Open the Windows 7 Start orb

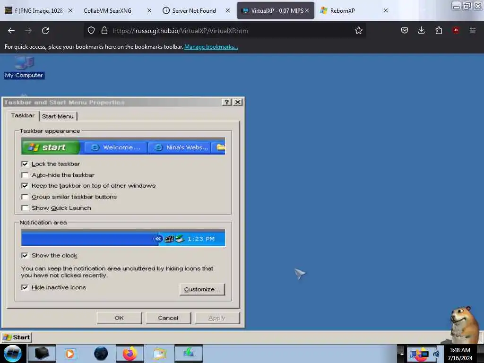[12, 354]
